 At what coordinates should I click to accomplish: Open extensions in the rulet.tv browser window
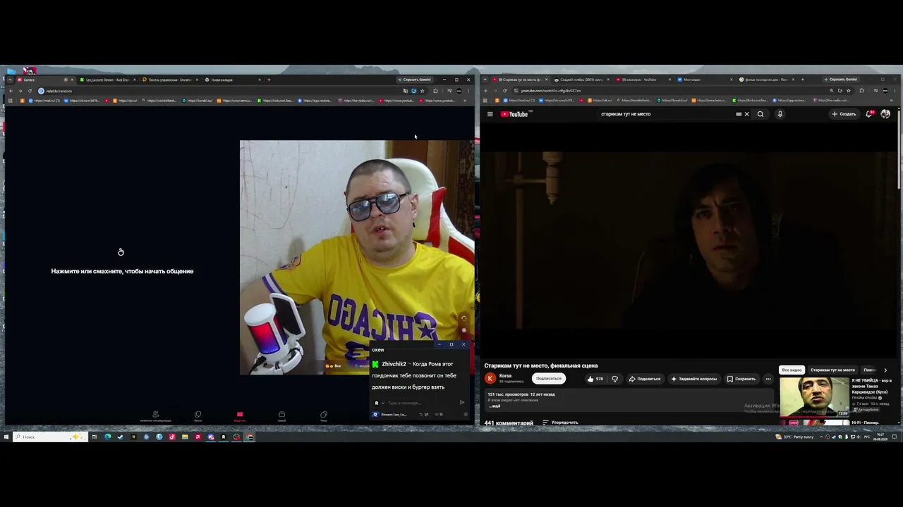coord(435,91)
